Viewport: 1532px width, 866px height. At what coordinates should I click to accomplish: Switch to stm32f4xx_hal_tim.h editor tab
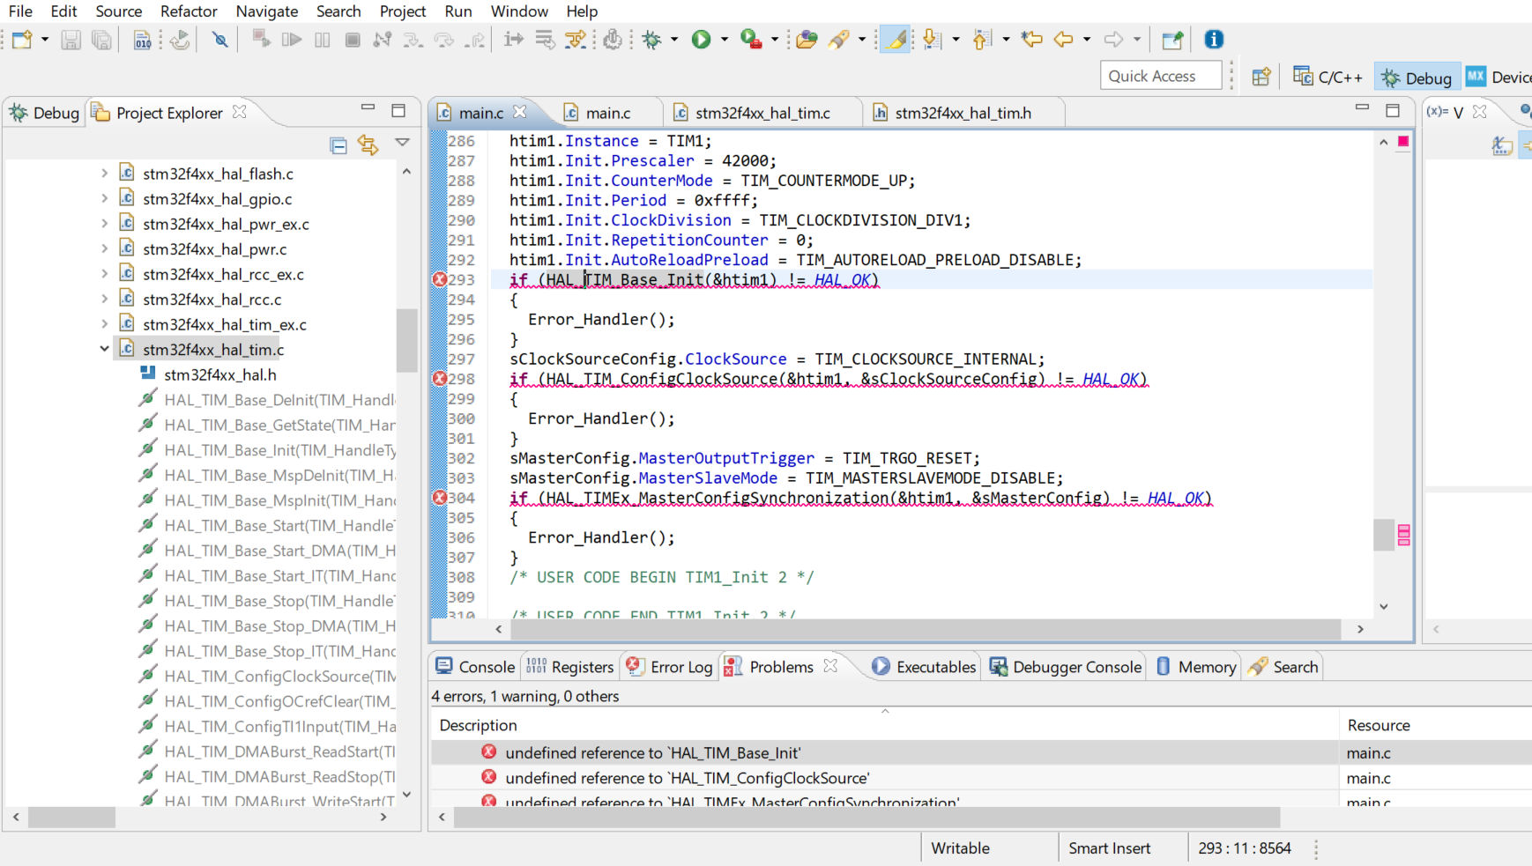[952, 113]
